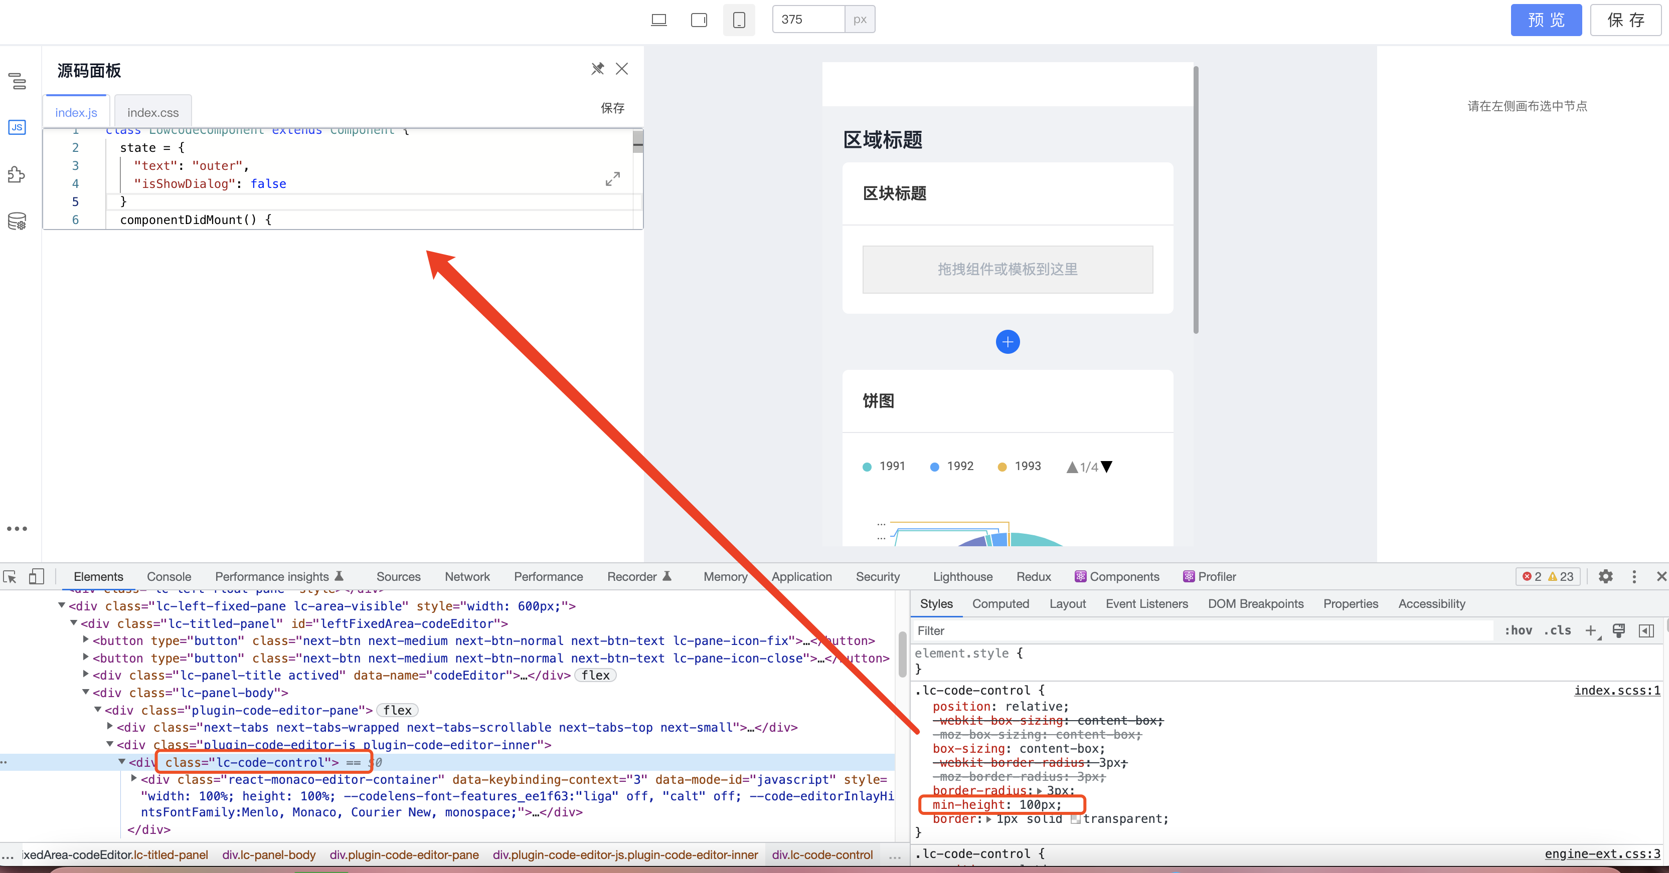Screen dimensions: 1669x873
Task: Expand the react-monaco-editor-container node
Action: point(133,779)
